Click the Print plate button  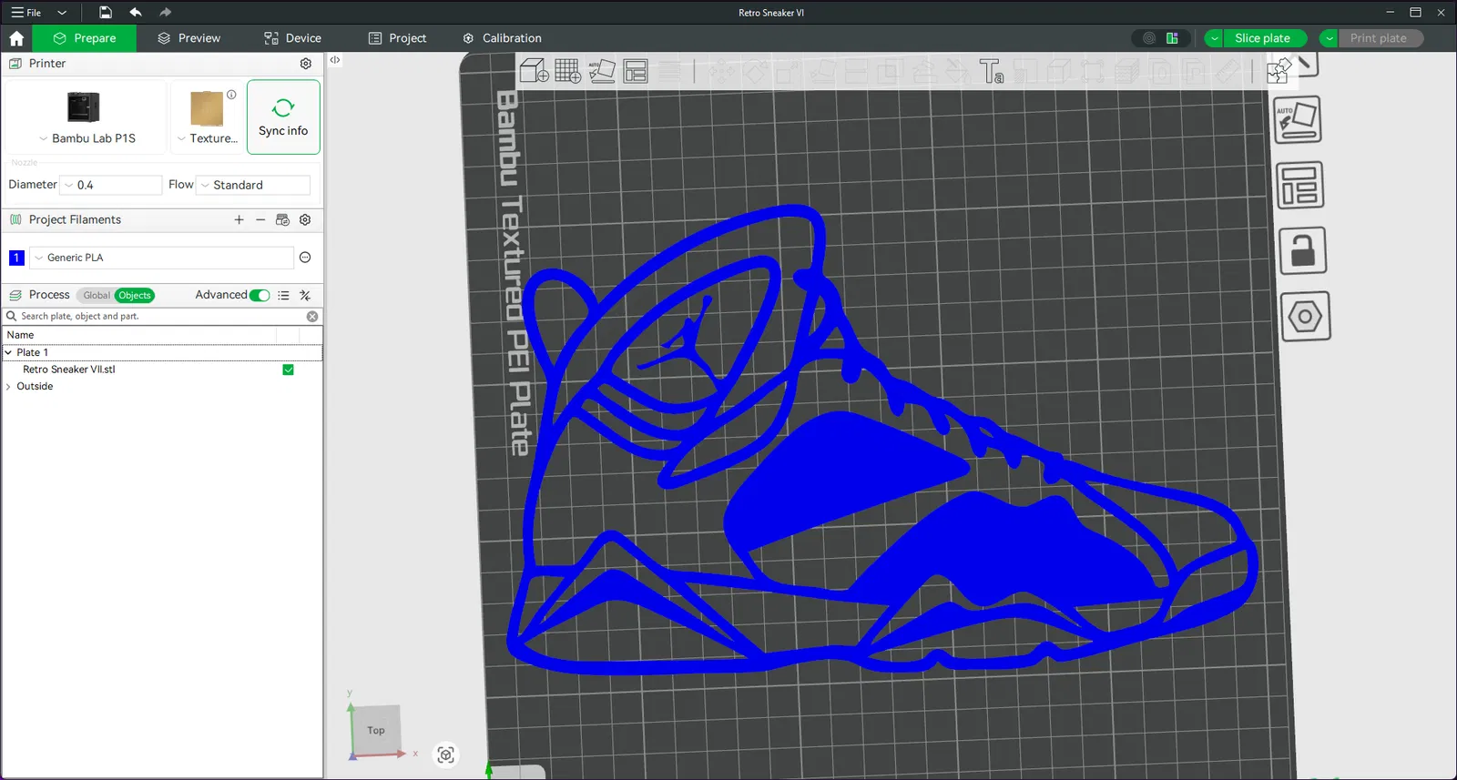pos(1379,38)
